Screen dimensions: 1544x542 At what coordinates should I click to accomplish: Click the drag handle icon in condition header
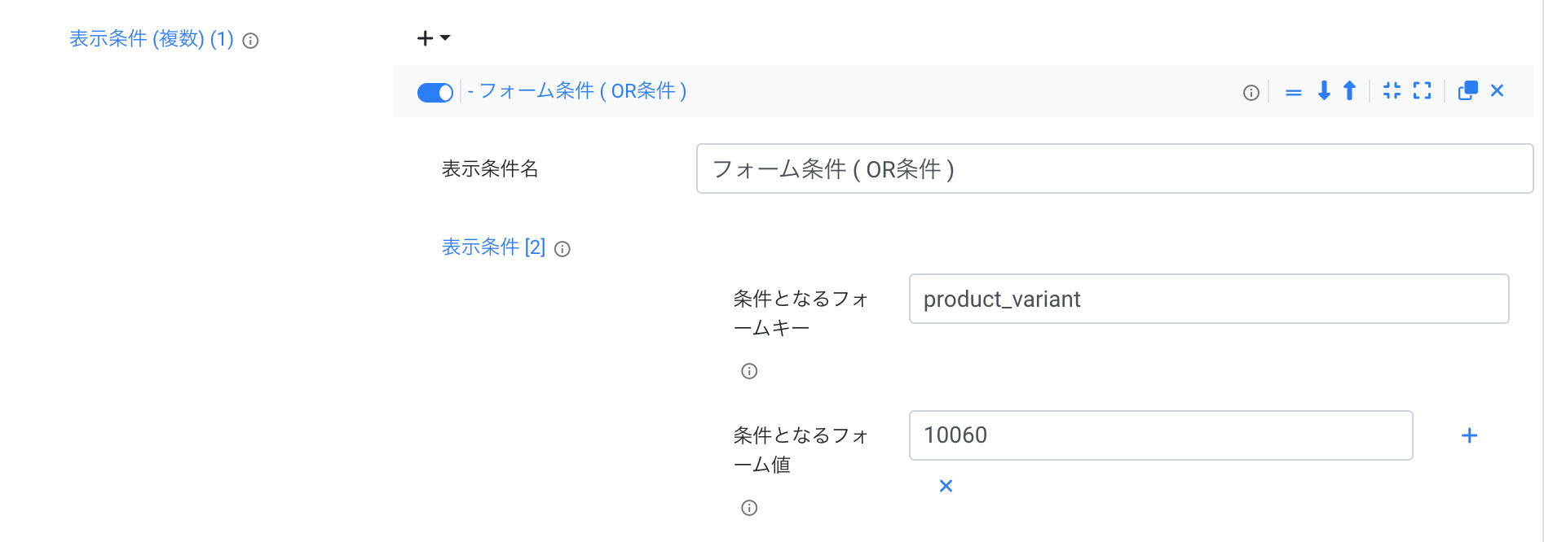coord(1293,93)
